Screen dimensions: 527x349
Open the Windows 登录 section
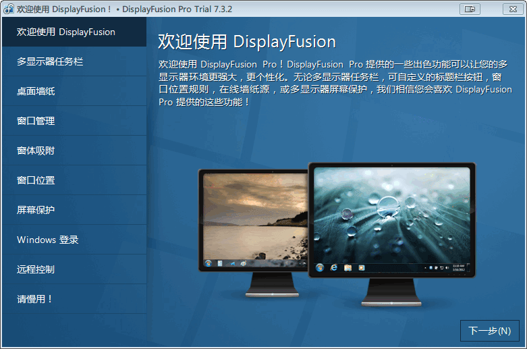[74, 240]
